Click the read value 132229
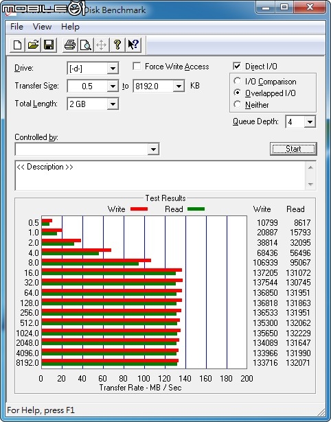This screenshot has width=331, height=422. [298, 333]
